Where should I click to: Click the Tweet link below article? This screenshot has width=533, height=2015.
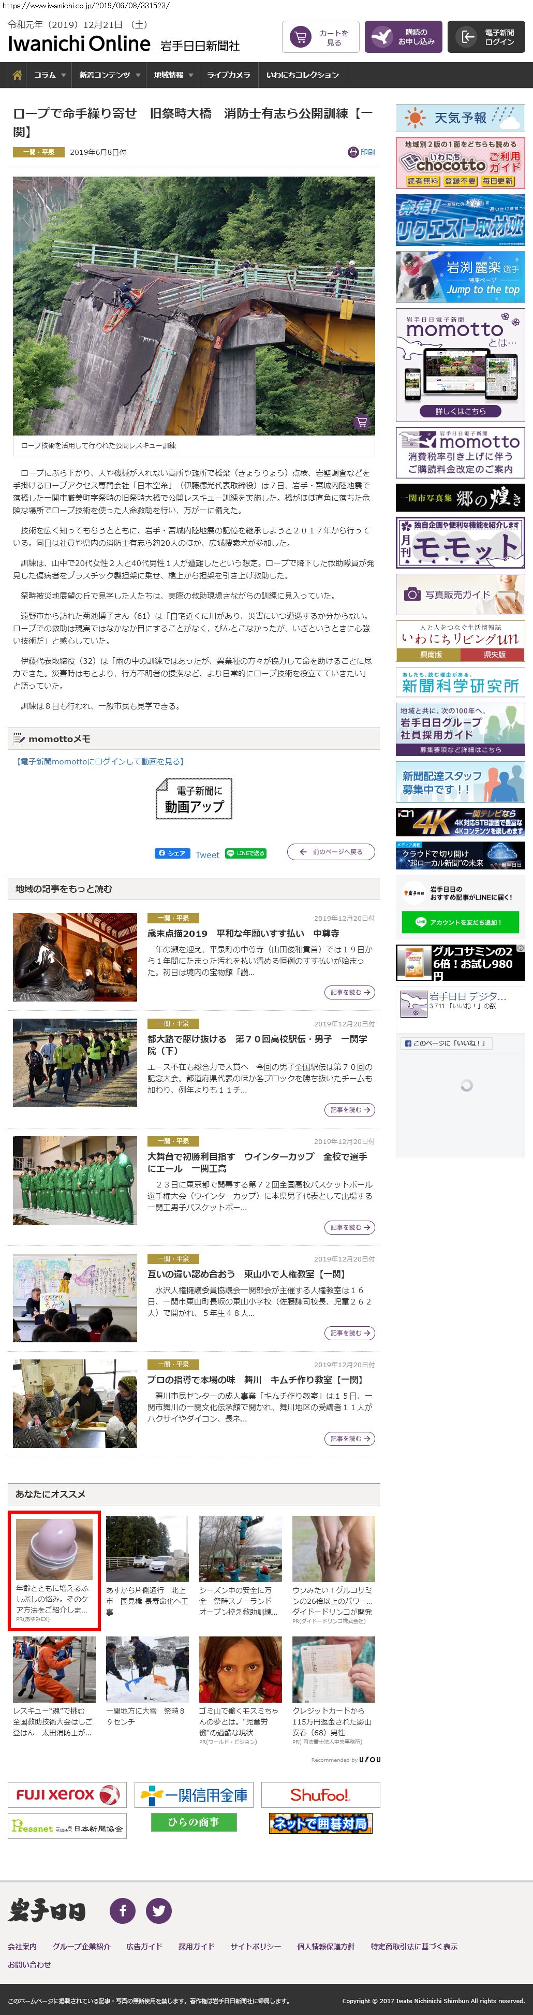pos(207,854)
